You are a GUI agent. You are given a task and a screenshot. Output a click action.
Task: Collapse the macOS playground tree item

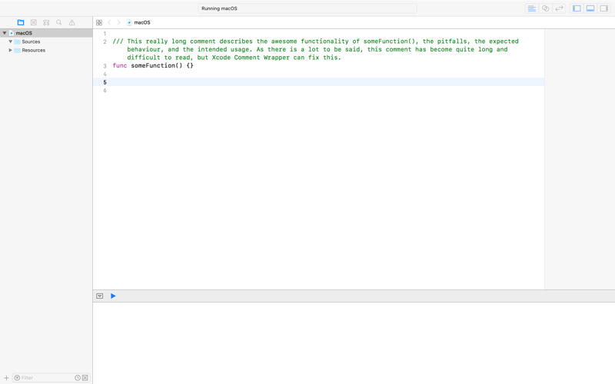coord(5,33)
